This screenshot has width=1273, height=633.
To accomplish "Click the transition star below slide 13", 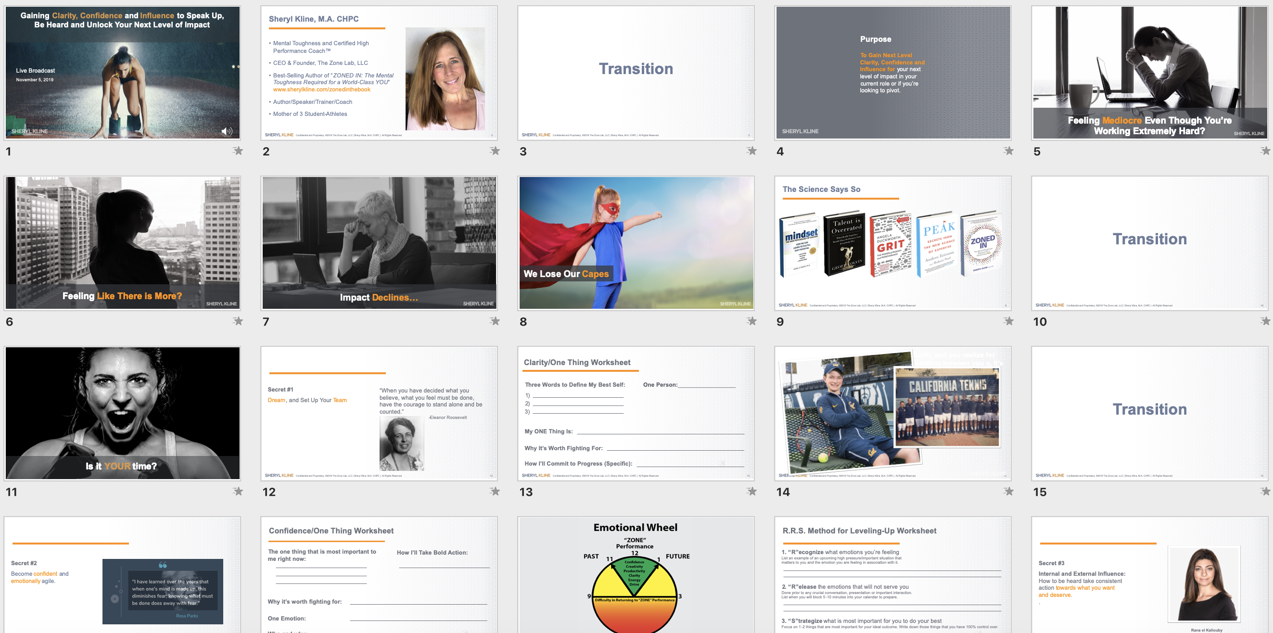I will coord(751,491).
